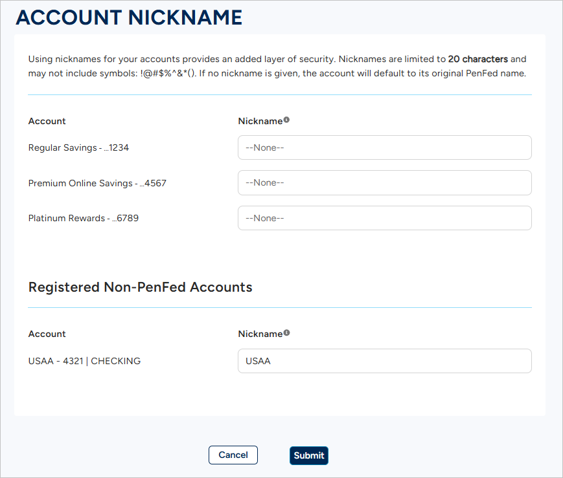
Task: Select the 'Regular Savings - ...1234' account text
Action: tap(78, 147)
